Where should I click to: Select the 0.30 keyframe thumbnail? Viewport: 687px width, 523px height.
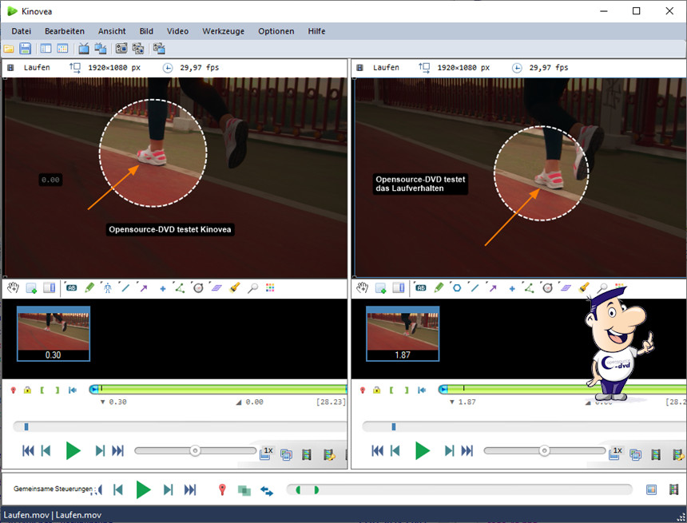(x=54, y=333)
